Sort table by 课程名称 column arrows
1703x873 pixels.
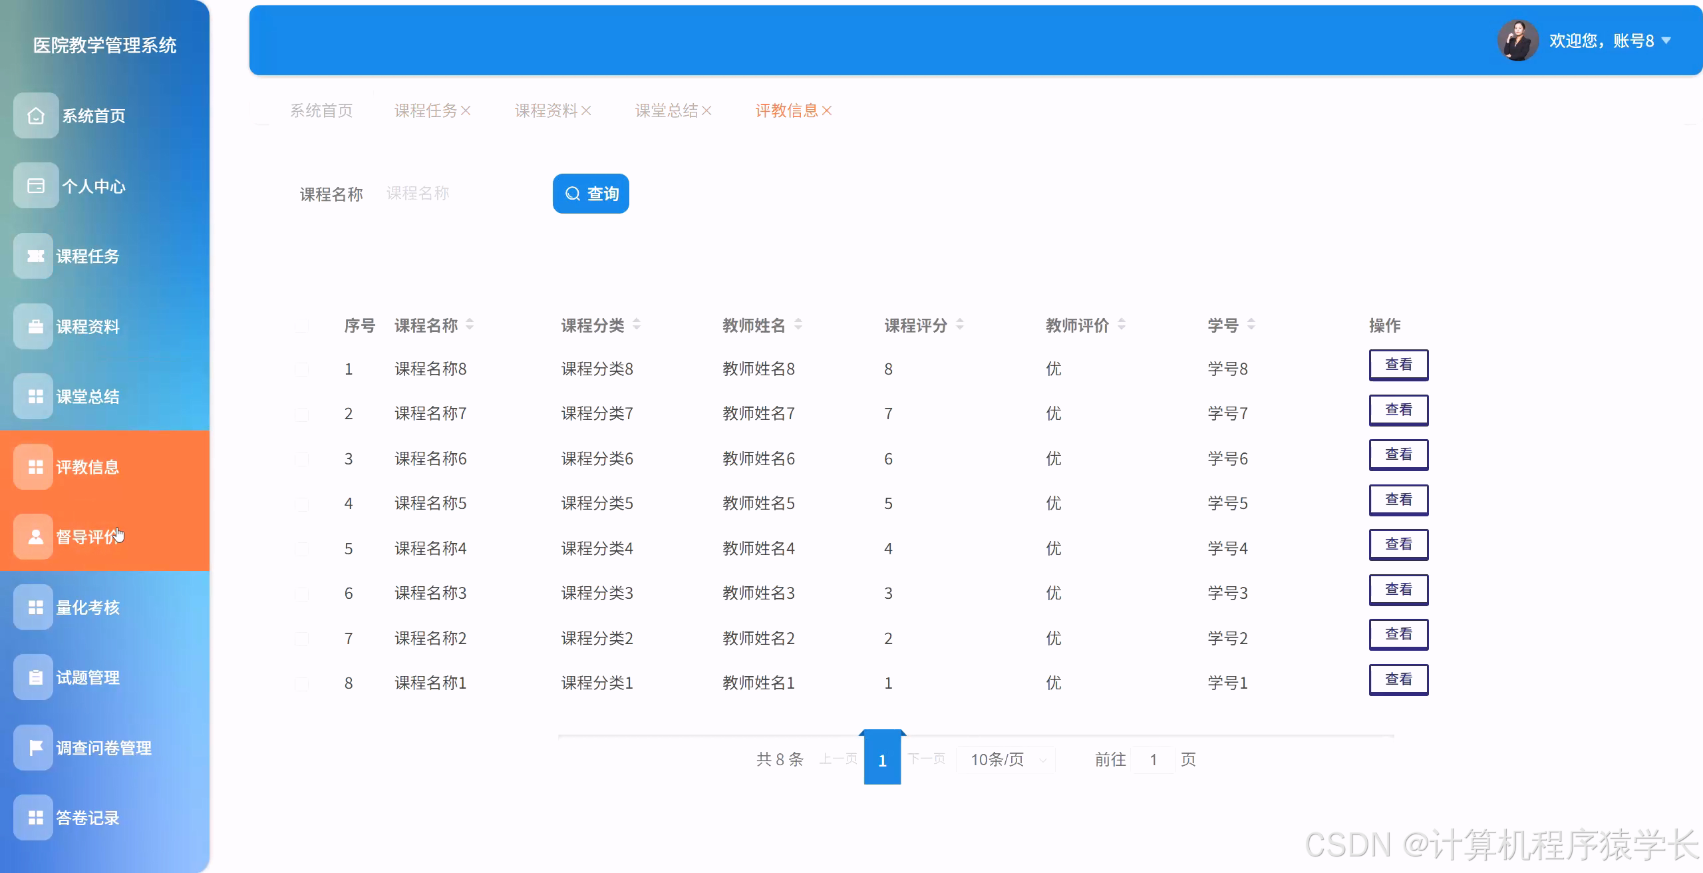[470, 325]
